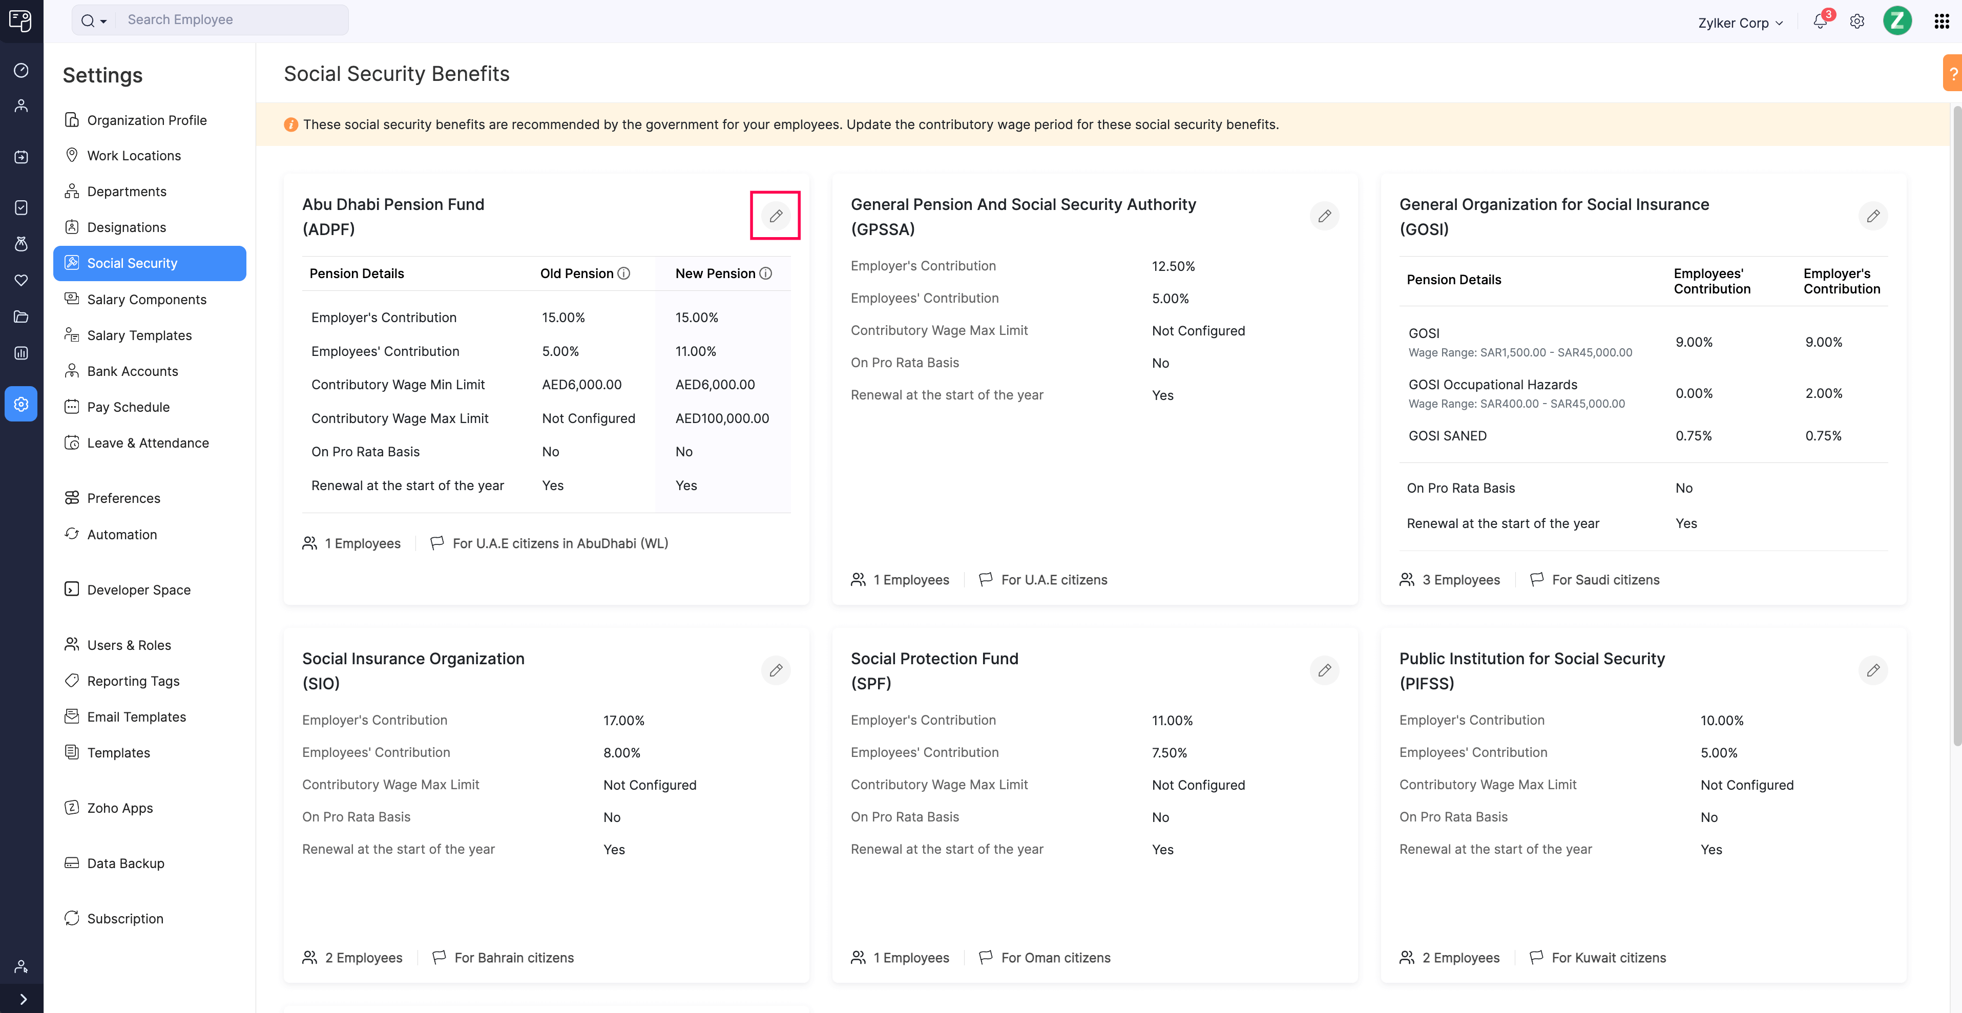Viewport: 1962px width, 1013px height.
Task: Switch to Salary Components settings
Action: click(146, 299)
